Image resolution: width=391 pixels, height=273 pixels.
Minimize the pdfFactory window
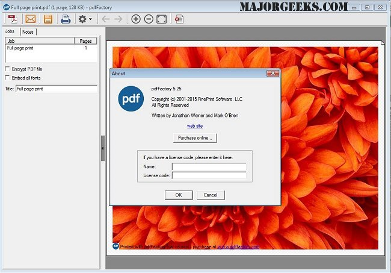(354, 7)
